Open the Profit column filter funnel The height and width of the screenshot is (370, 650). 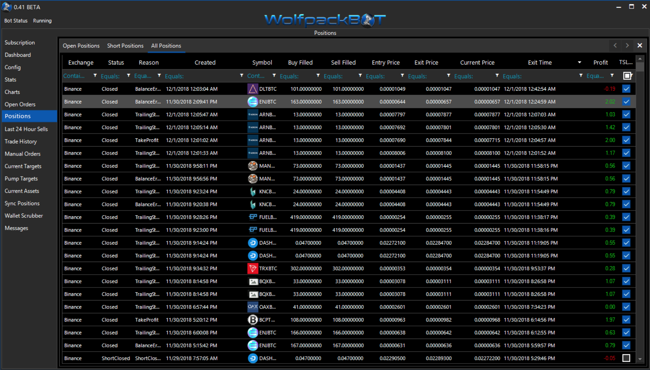pos(612,76)
